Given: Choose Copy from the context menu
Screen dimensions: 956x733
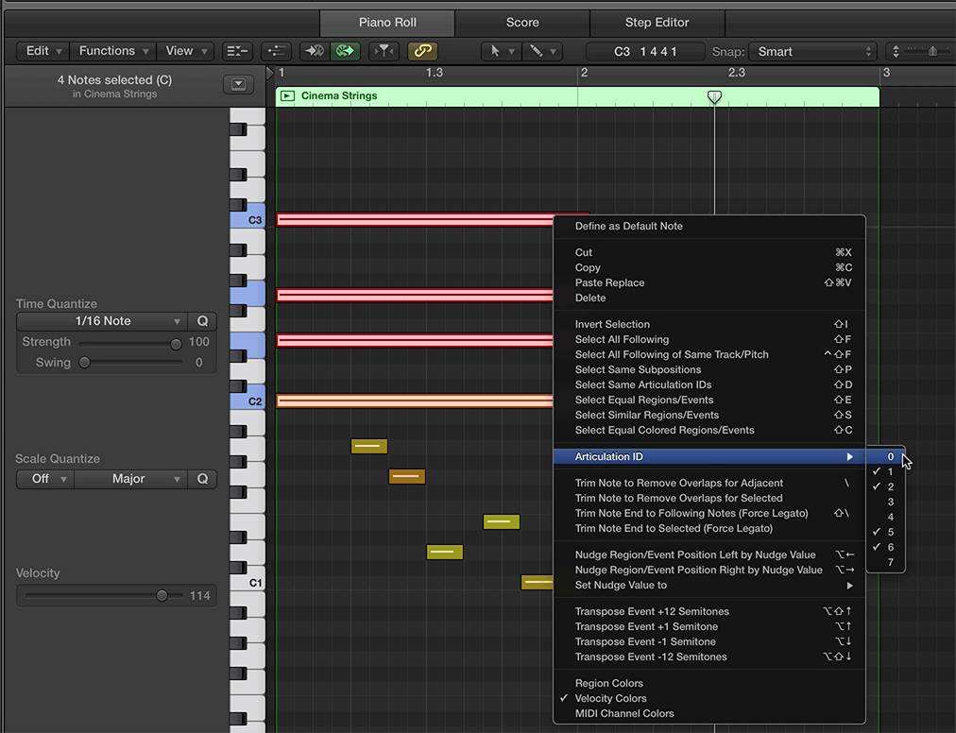Looking at the screenshot, I should tap(709, 267).
